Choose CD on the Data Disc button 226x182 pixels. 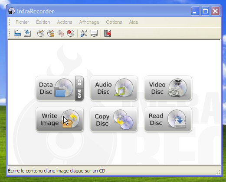[79, 82]
